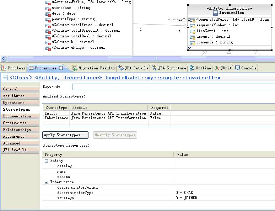Click the Unapply Stereotypes button
The height and width of the screenshot is (211, 275).
pyautogui.click(x=115, y=135)
